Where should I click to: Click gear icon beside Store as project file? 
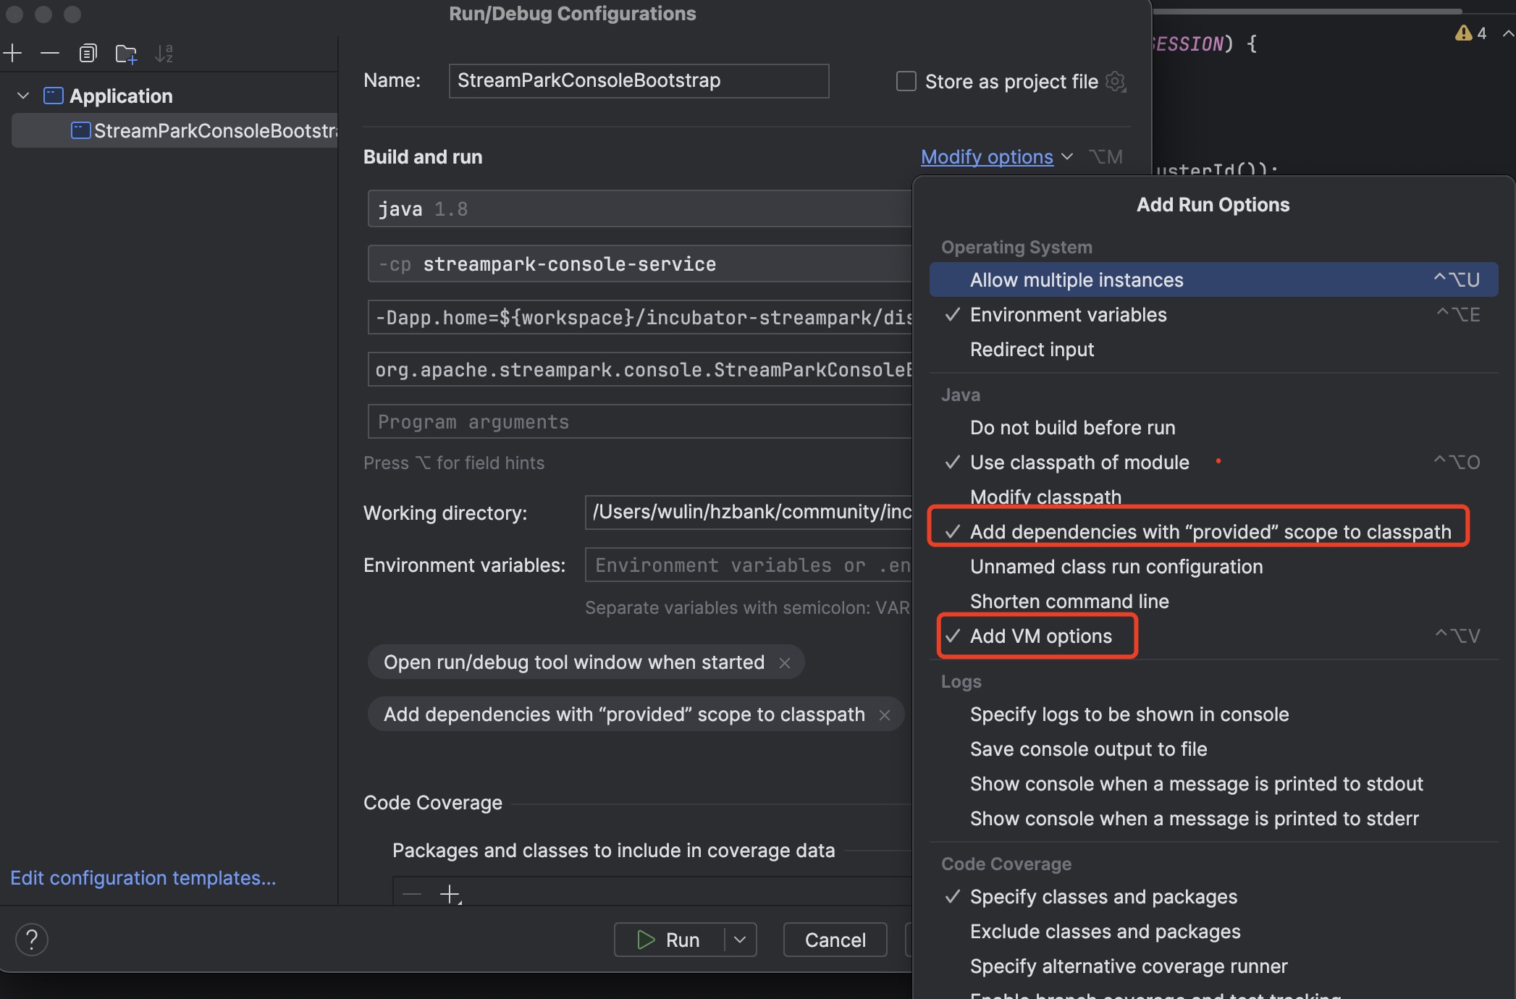1116,82
